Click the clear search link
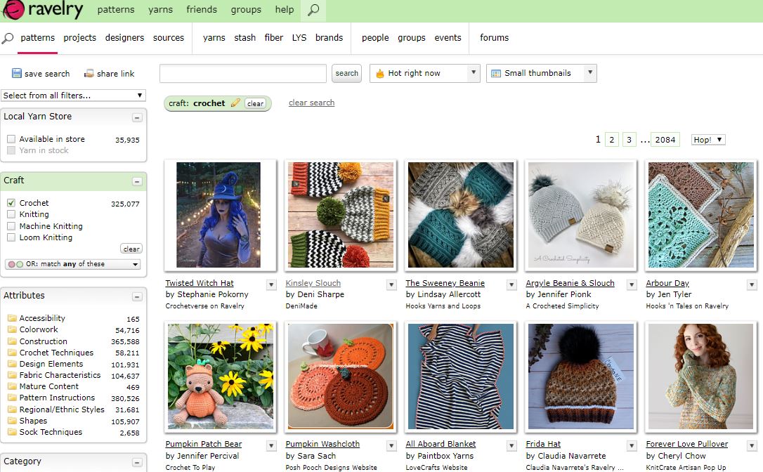 pos(311,103)
